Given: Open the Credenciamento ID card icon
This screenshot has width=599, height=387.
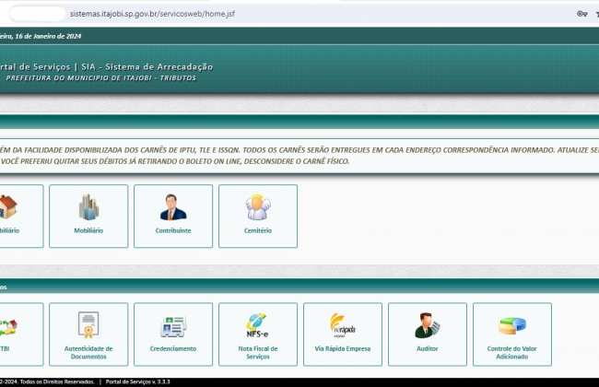Looking at the screenshot, I should (x=173, y=326).
